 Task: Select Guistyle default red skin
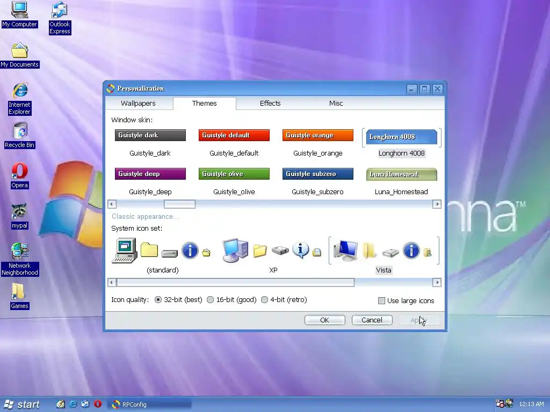point(234,135)
